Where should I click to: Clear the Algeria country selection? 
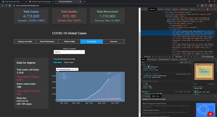coord(81,52)
